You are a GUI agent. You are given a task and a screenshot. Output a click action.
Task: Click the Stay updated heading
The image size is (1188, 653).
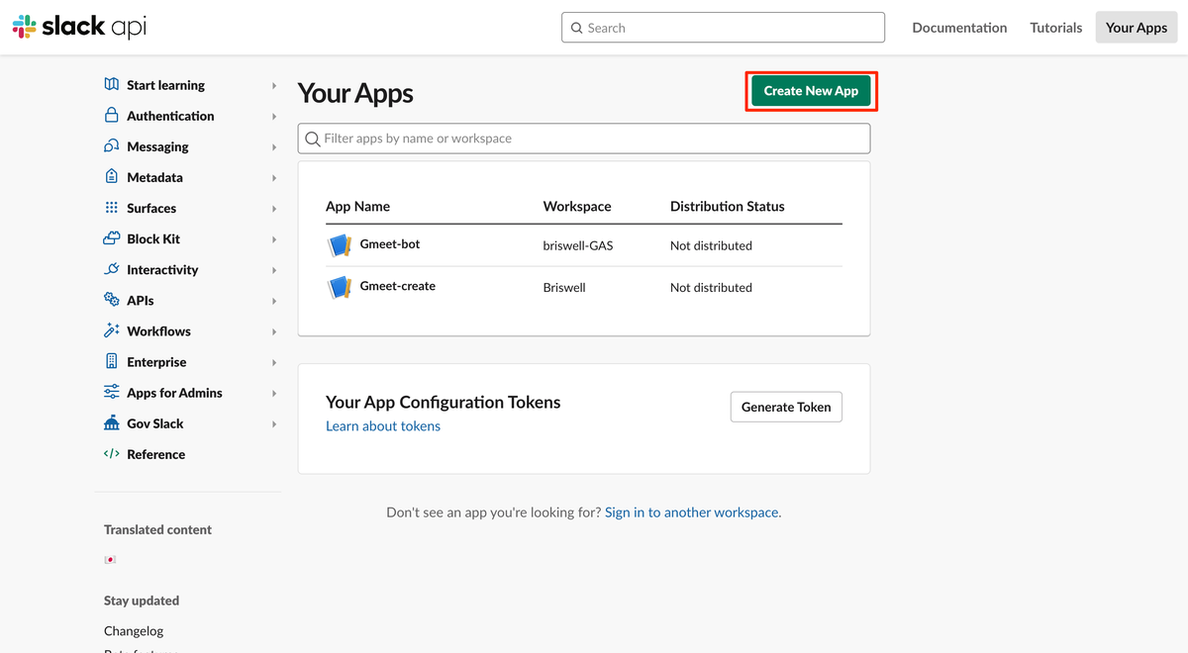142,601
